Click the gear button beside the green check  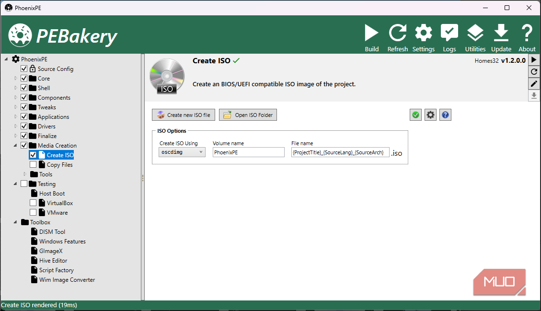pos(431,115)
